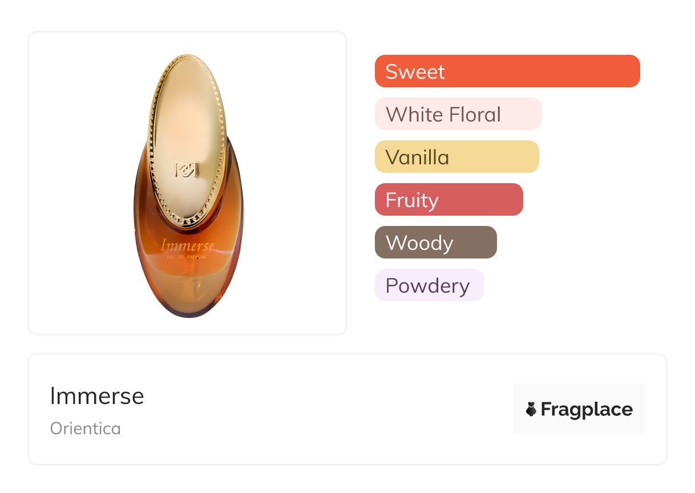Image resolution: width=695 pixels, height=493 pixels.
Task: Select the White Floral accord bar
Action: (x=458, y=114)
